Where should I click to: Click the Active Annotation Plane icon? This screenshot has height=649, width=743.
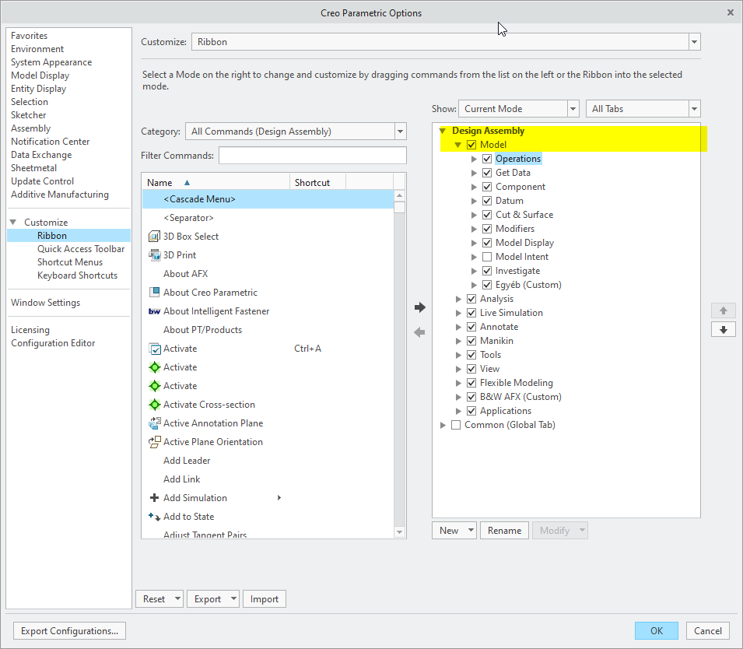pos(155,423)
